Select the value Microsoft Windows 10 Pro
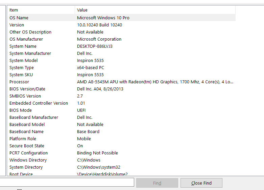The height and width of the screenshot is (190, 264). click(103, 18)
